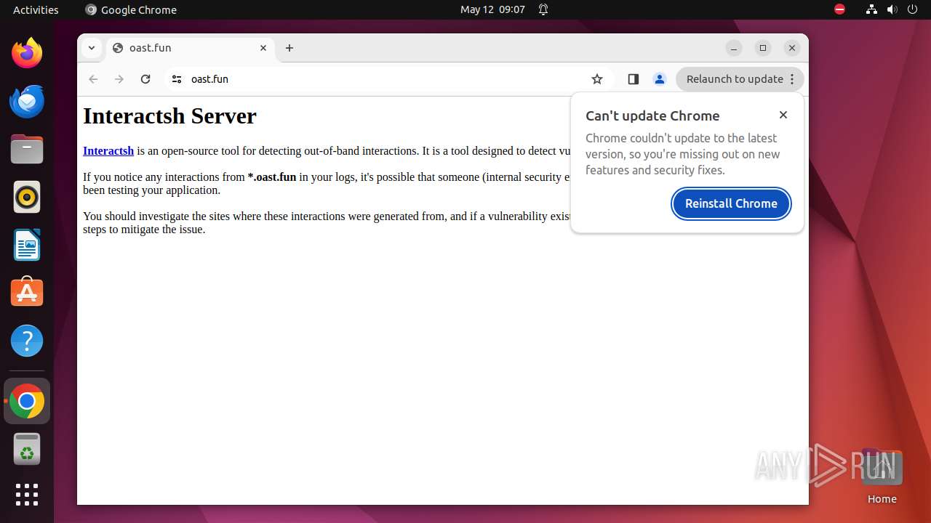Launch LibreOffice Writer from the dock

pyautogui.click(x=27, y=245)
